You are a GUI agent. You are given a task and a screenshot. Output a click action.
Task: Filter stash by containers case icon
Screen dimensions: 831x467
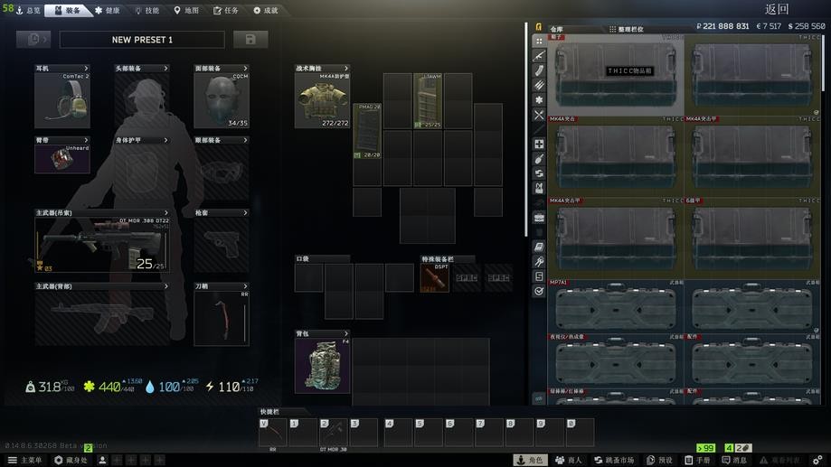point(539,218)
